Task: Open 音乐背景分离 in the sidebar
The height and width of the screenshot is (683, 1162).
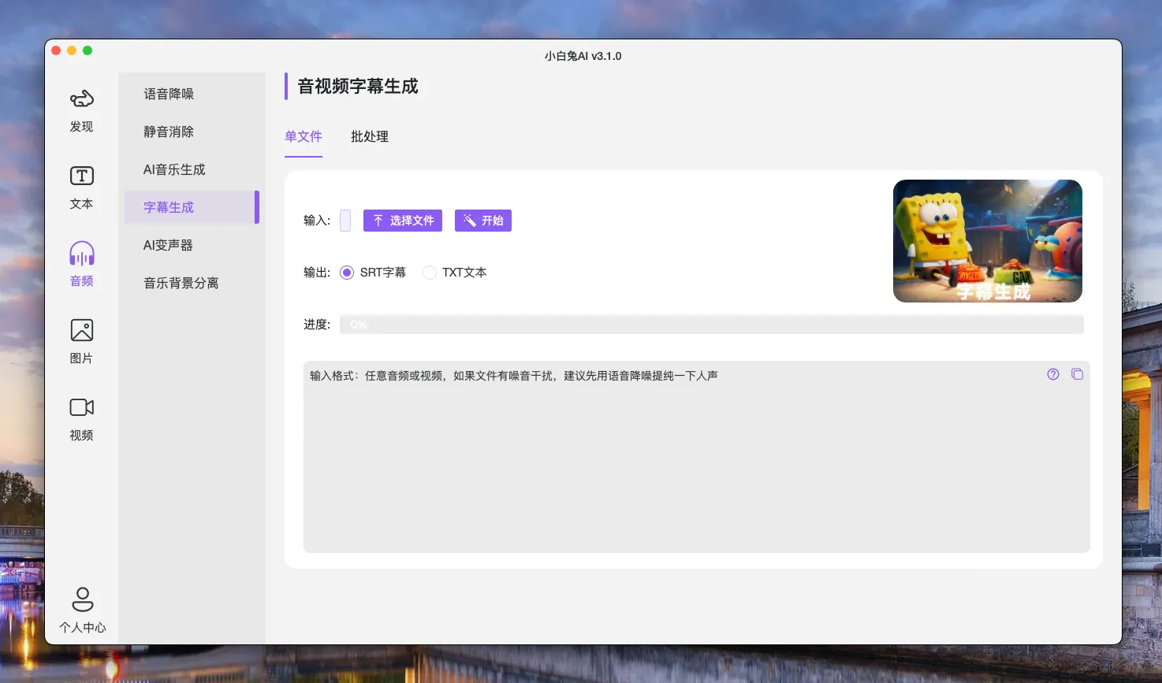Action: 192,283
